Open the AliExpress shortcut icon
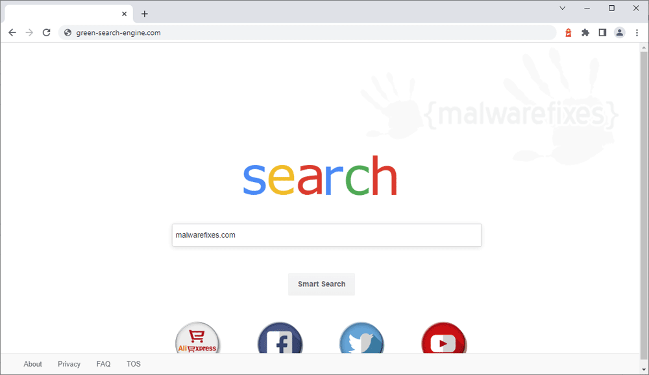The image size is (649, 375). (197, 338)
